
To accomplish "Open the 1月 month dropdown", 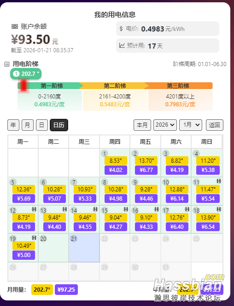I will [191, 125].
